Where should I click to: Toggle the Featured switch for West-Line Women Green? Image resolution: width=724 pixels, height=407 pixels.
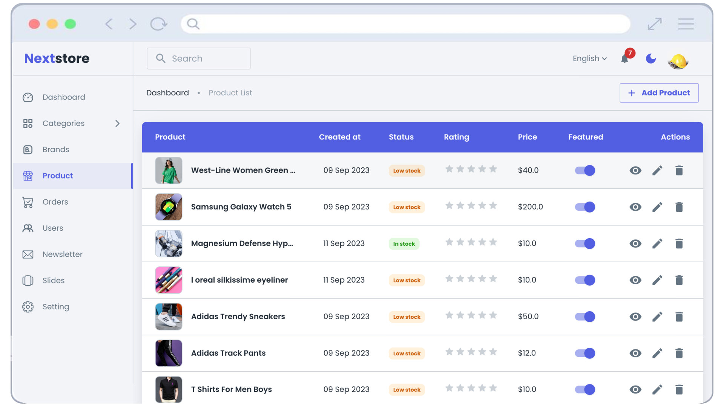click(x=585, y=170)
